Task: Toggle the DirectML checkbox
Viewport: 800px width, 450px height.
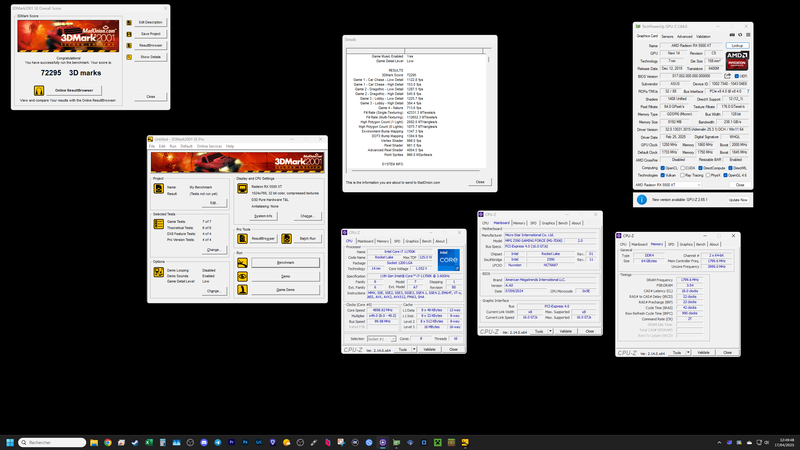Action: tap(730, 168)
